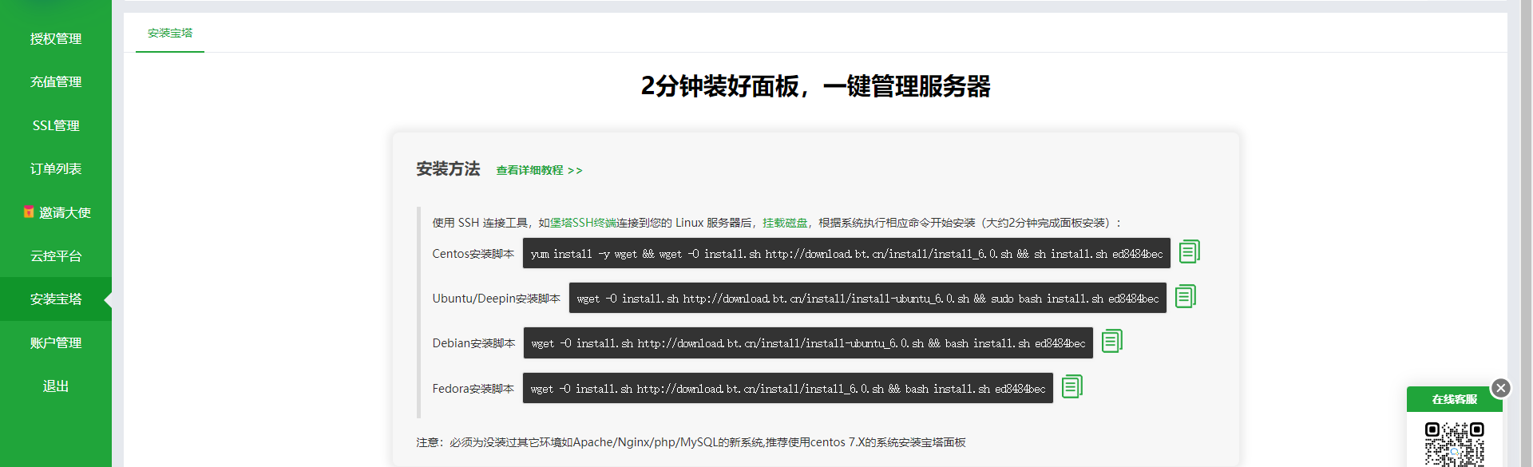Click the 注意 note about new systems
This screenshot has width=1533, height=467.
pyautogui.click(x=691, y=442)
